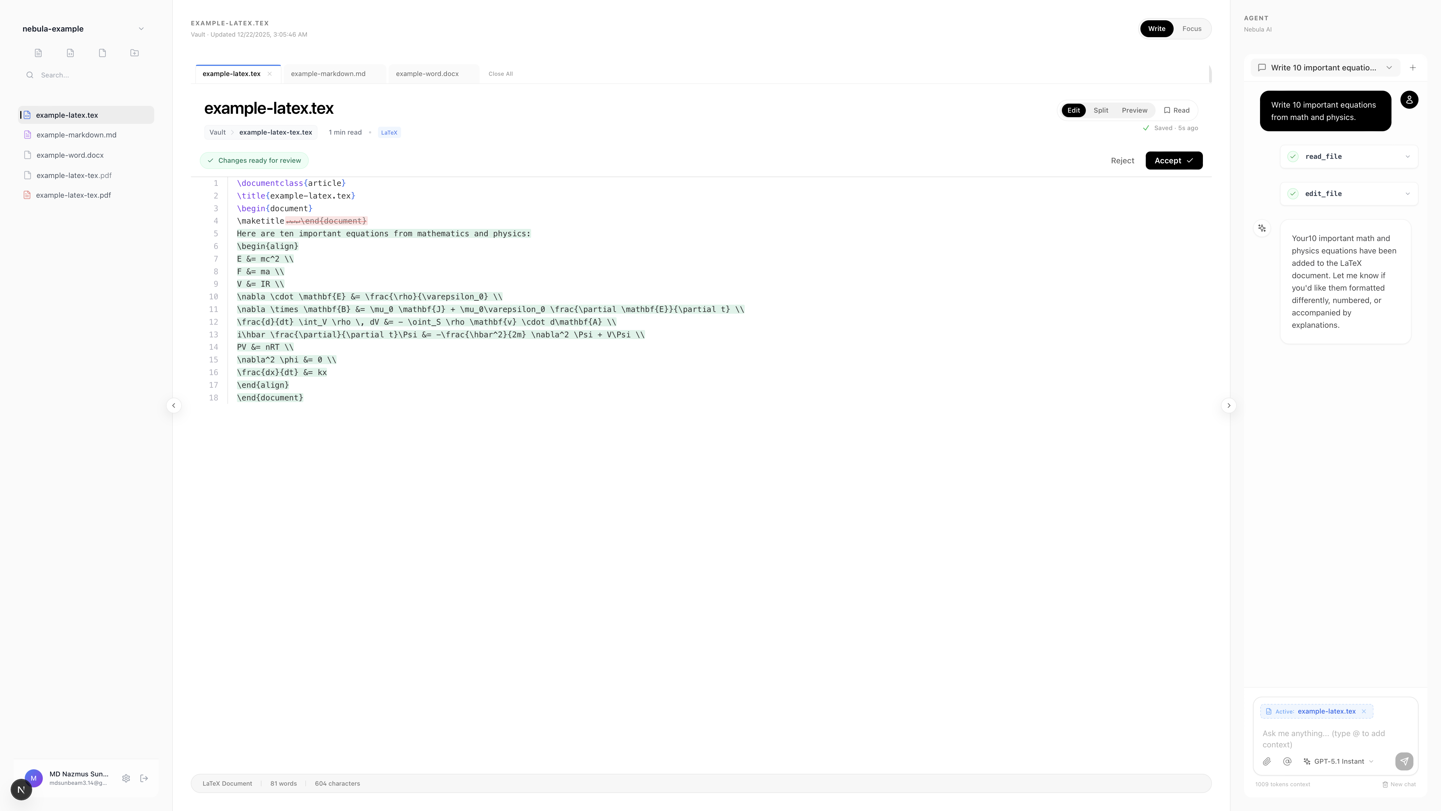Screen dimensions: 1441x811
Task: Switch editor to Preview view
Action: (x=1134, y=110)
